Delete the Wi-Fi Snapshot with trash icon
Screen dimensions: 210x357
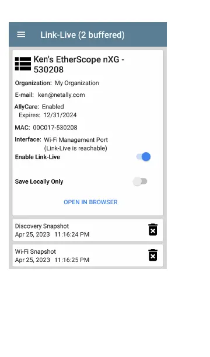tap(153, 255)
